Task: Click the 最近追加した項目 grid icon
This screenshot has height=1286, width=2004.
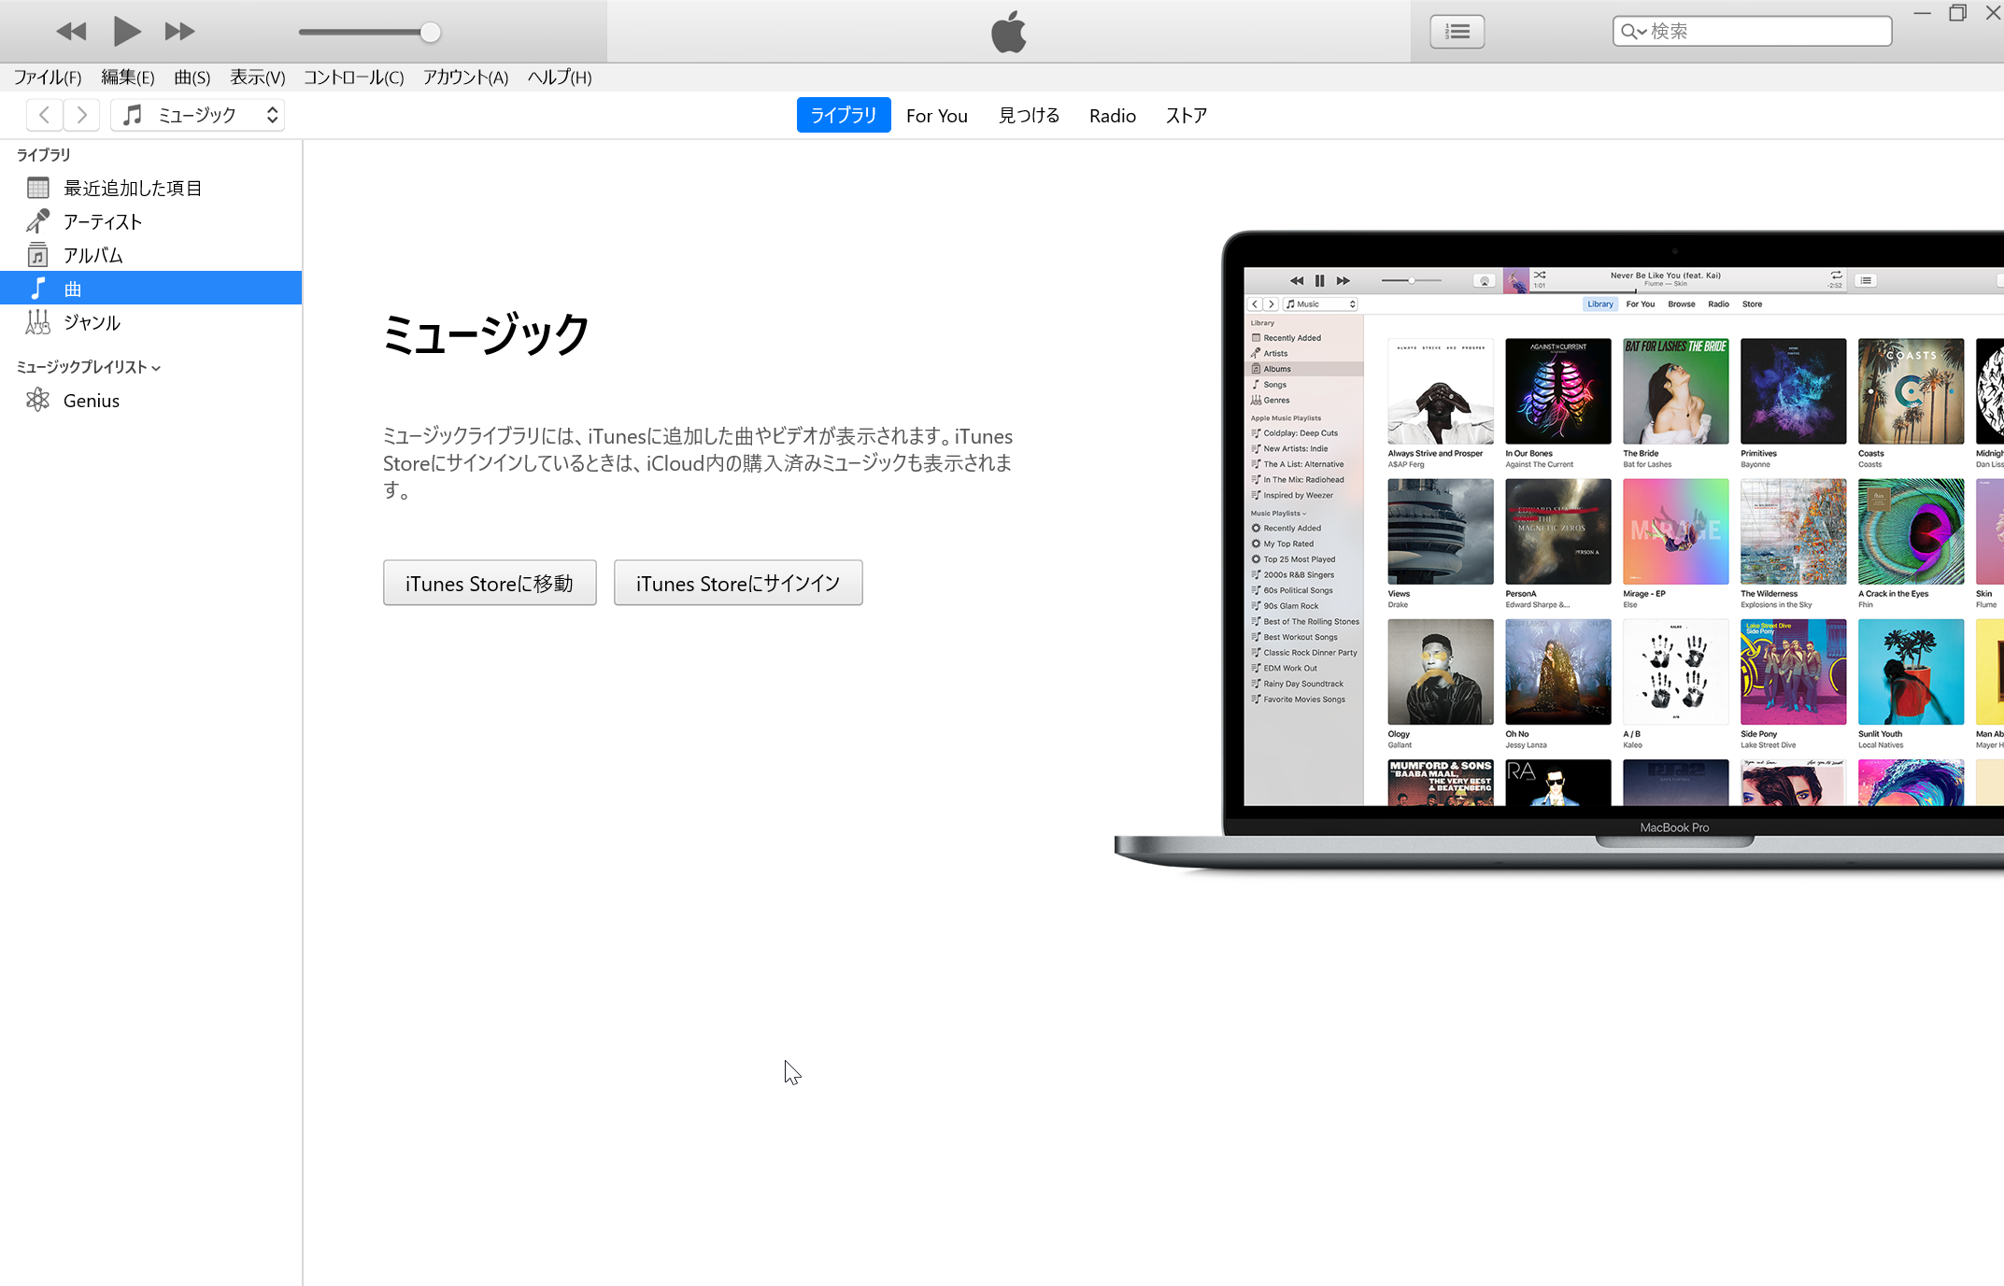Action: tap(38, 188)
